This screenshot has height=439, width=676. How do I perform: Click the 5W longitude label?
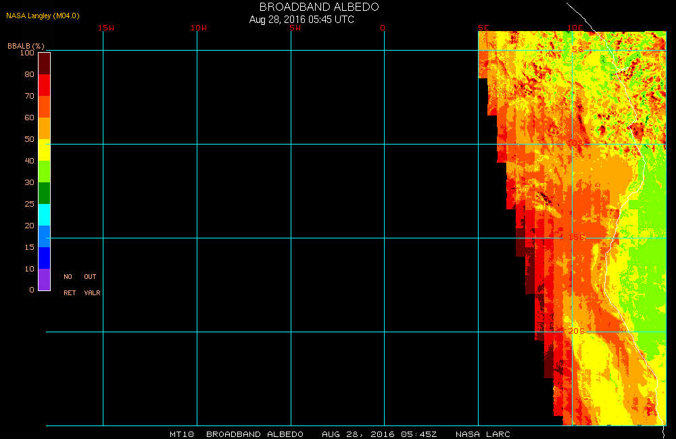pyautogui.click(x=294, y=28)
